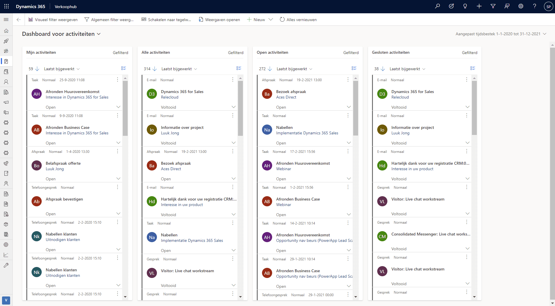Viewport: 555px width, 306px height.
Task: Expand the Bezoek afspraak card in Open activiteiten
Action: click(x=349, y=107)
